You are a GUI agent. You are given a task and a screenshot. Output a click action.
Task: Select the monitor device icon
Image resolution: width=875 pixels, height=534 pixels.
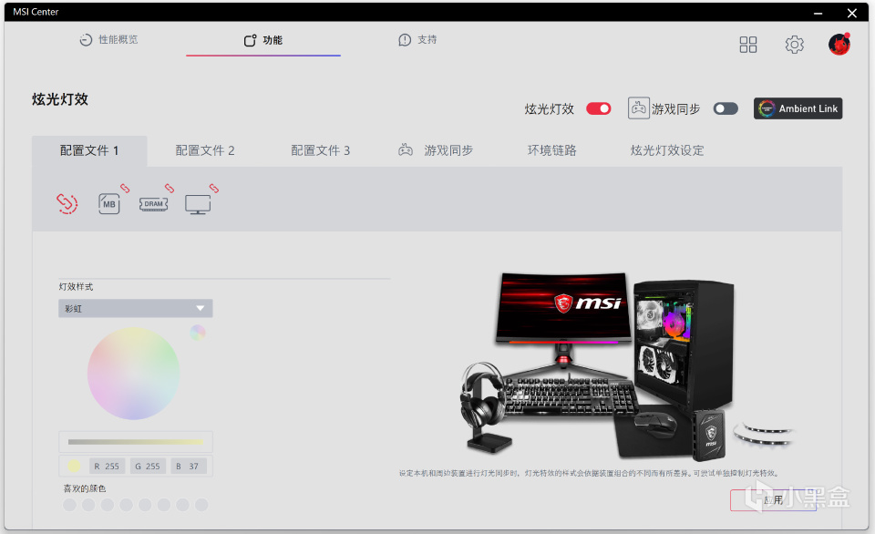[x=198, y=204]
